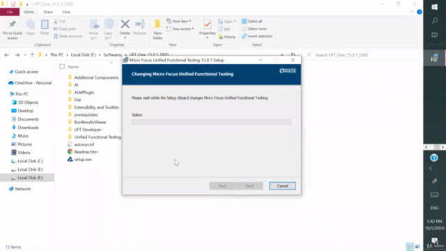Cancel the UFT Setup wizard
Screen dimensions: 446x251
click(282, 186)
